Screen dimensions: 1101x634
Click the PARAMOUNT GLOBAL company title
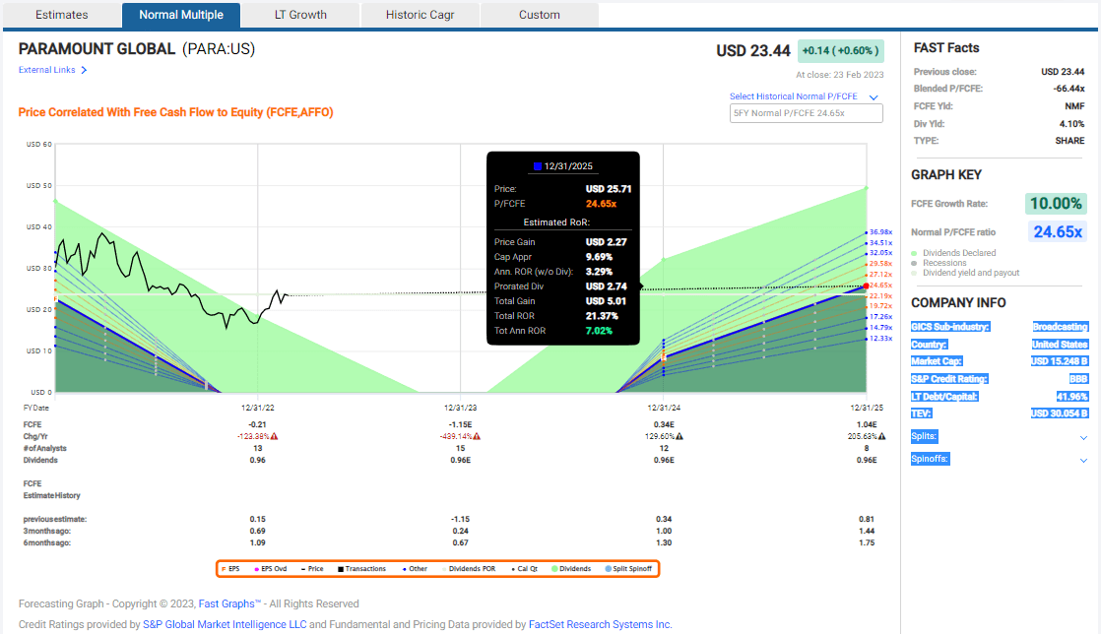click(x=97, y=49)
